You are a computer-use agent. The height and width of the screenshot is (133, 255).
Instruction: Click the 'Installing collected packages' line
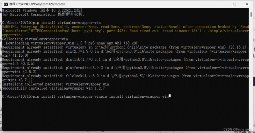coord(55,84)
